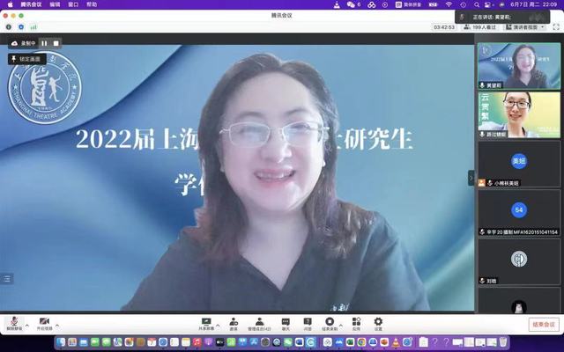The image size is (564, 352).
Task: Stop the recording with square button
Action: click(56, 43)
